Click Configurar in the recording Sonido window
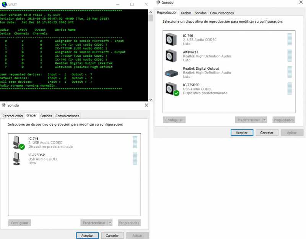This screenshot has width=306, height=239. [x=20, y=223]
